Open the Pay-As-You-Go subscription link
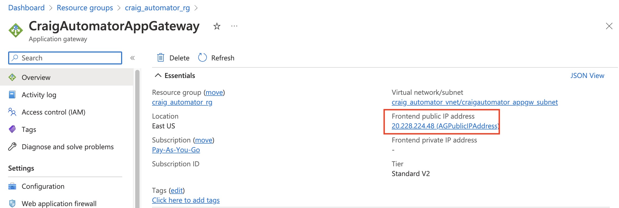The image size is (619, 208). [x=176, y=150]
